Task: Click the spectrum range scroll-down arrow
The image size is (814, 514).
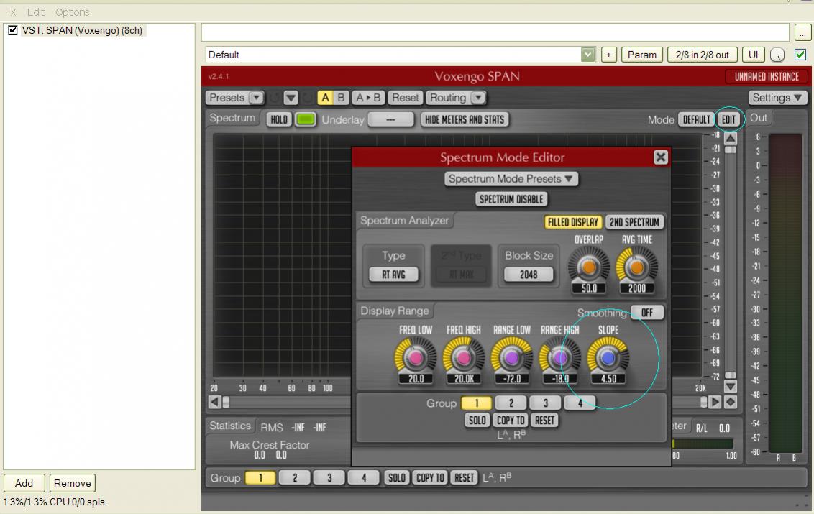Action: click(731, 387)
